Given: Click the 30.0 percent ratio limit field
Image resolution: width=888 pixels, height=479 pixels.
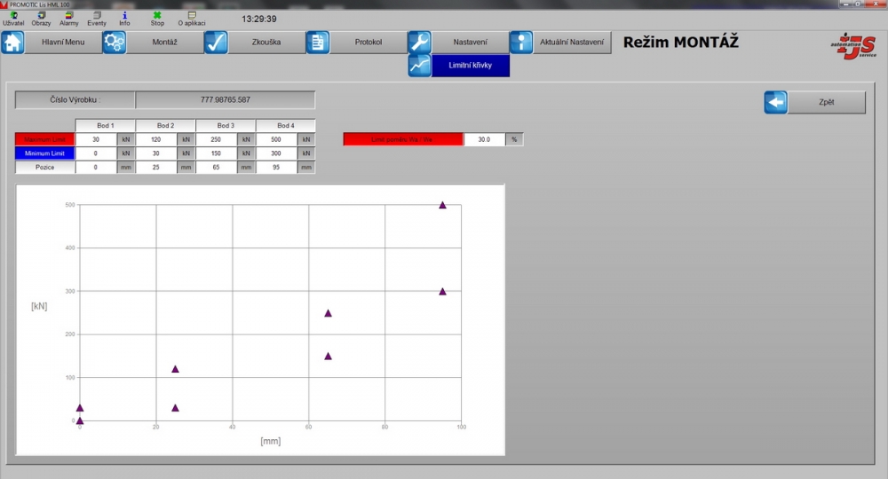Looking at the screenshot, I should click(x=484, y=139).
